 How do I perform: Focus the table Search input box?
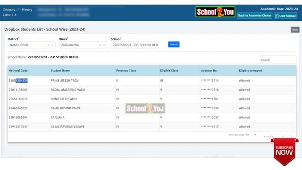click(277, 60)
